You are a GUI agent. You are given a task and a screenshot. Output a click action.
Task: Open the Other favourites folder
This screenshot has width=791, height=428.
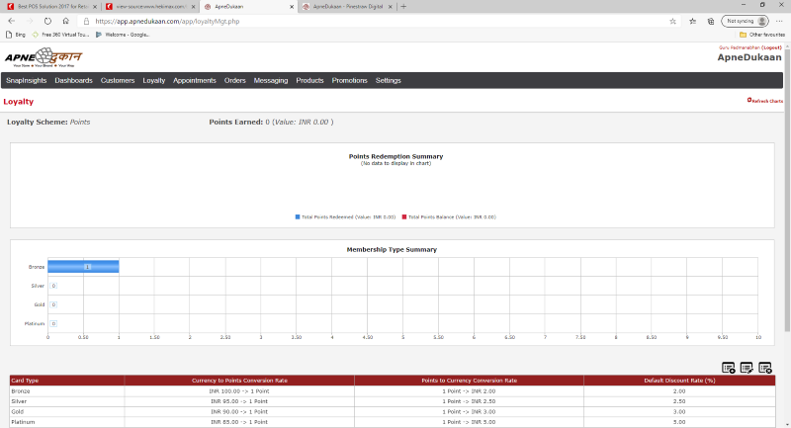point(756,34)
